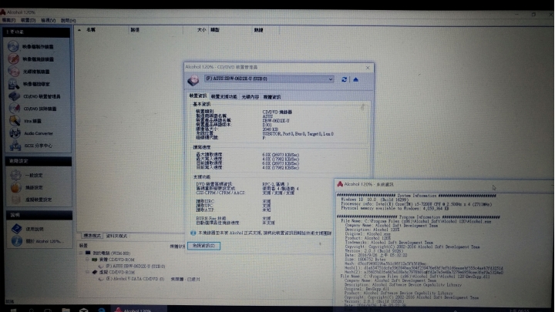Open CD/DVD device manager sidebar icon

click(14, 96)
